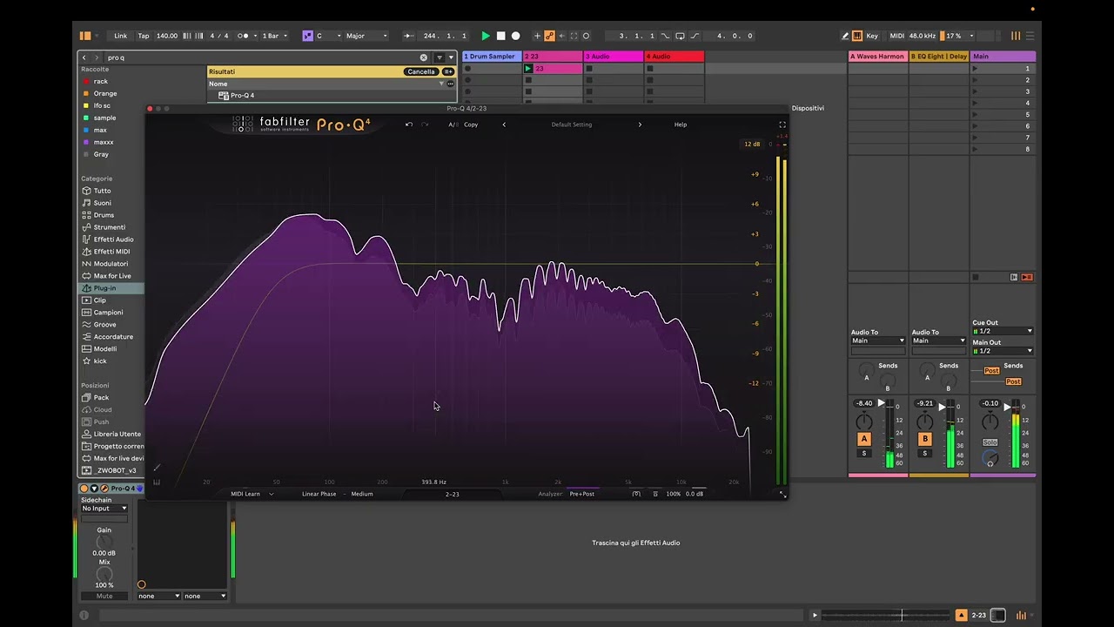
Task: Select the Plug-in category
Action: pyautogui.click(x=104, y=288)
